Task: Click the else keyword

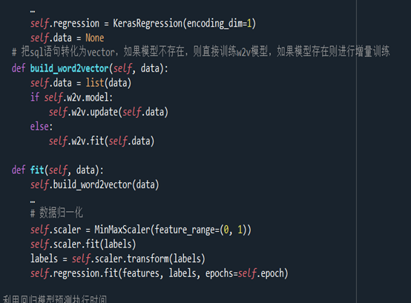Action: (39, 127)
